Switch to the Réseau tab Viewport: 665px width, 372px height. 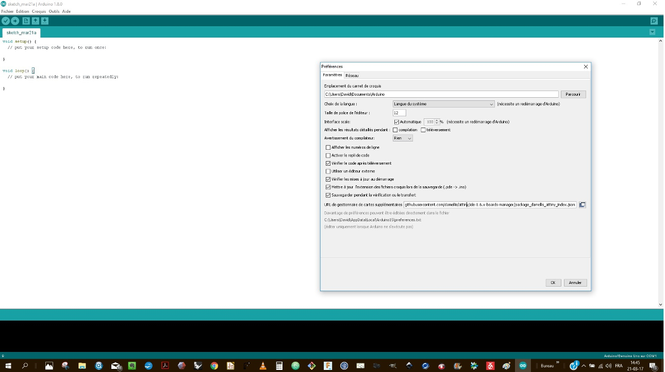(352, 75)
